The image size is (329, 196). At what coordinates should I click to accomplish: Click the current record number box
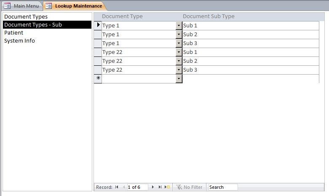point(137,187)
